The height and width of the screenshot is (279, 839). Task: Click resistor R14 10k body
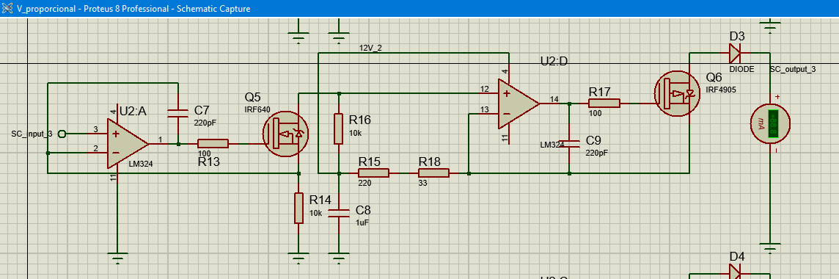pyautogui.click(x=298, y=208)
